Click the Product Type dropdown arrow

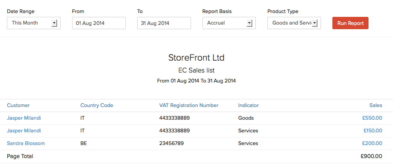pos(315,23)
